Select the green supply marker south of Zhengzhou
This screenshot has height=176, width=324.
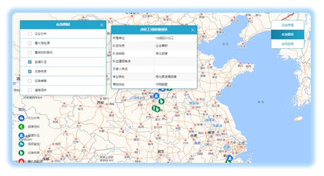[161, 101]
